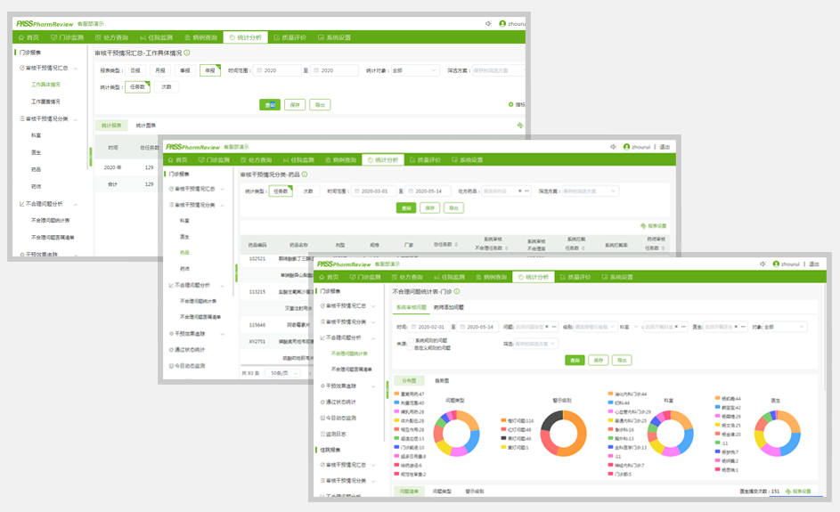Open 50条/页 page size dropdown in middle window

click(x=284, y=373)
